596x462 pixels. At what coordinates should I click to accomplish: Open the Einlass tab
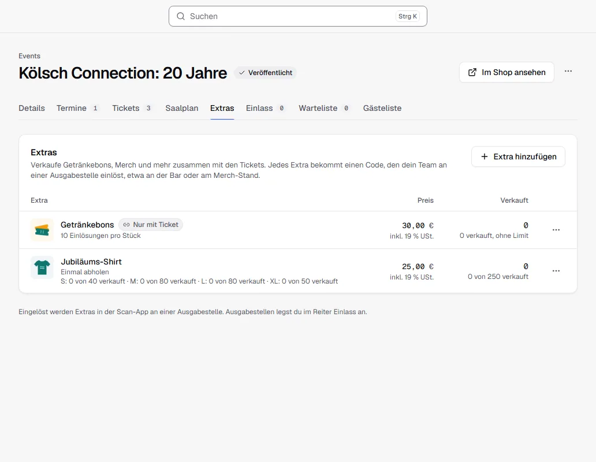pyautogui.click(x=265, y=109)
